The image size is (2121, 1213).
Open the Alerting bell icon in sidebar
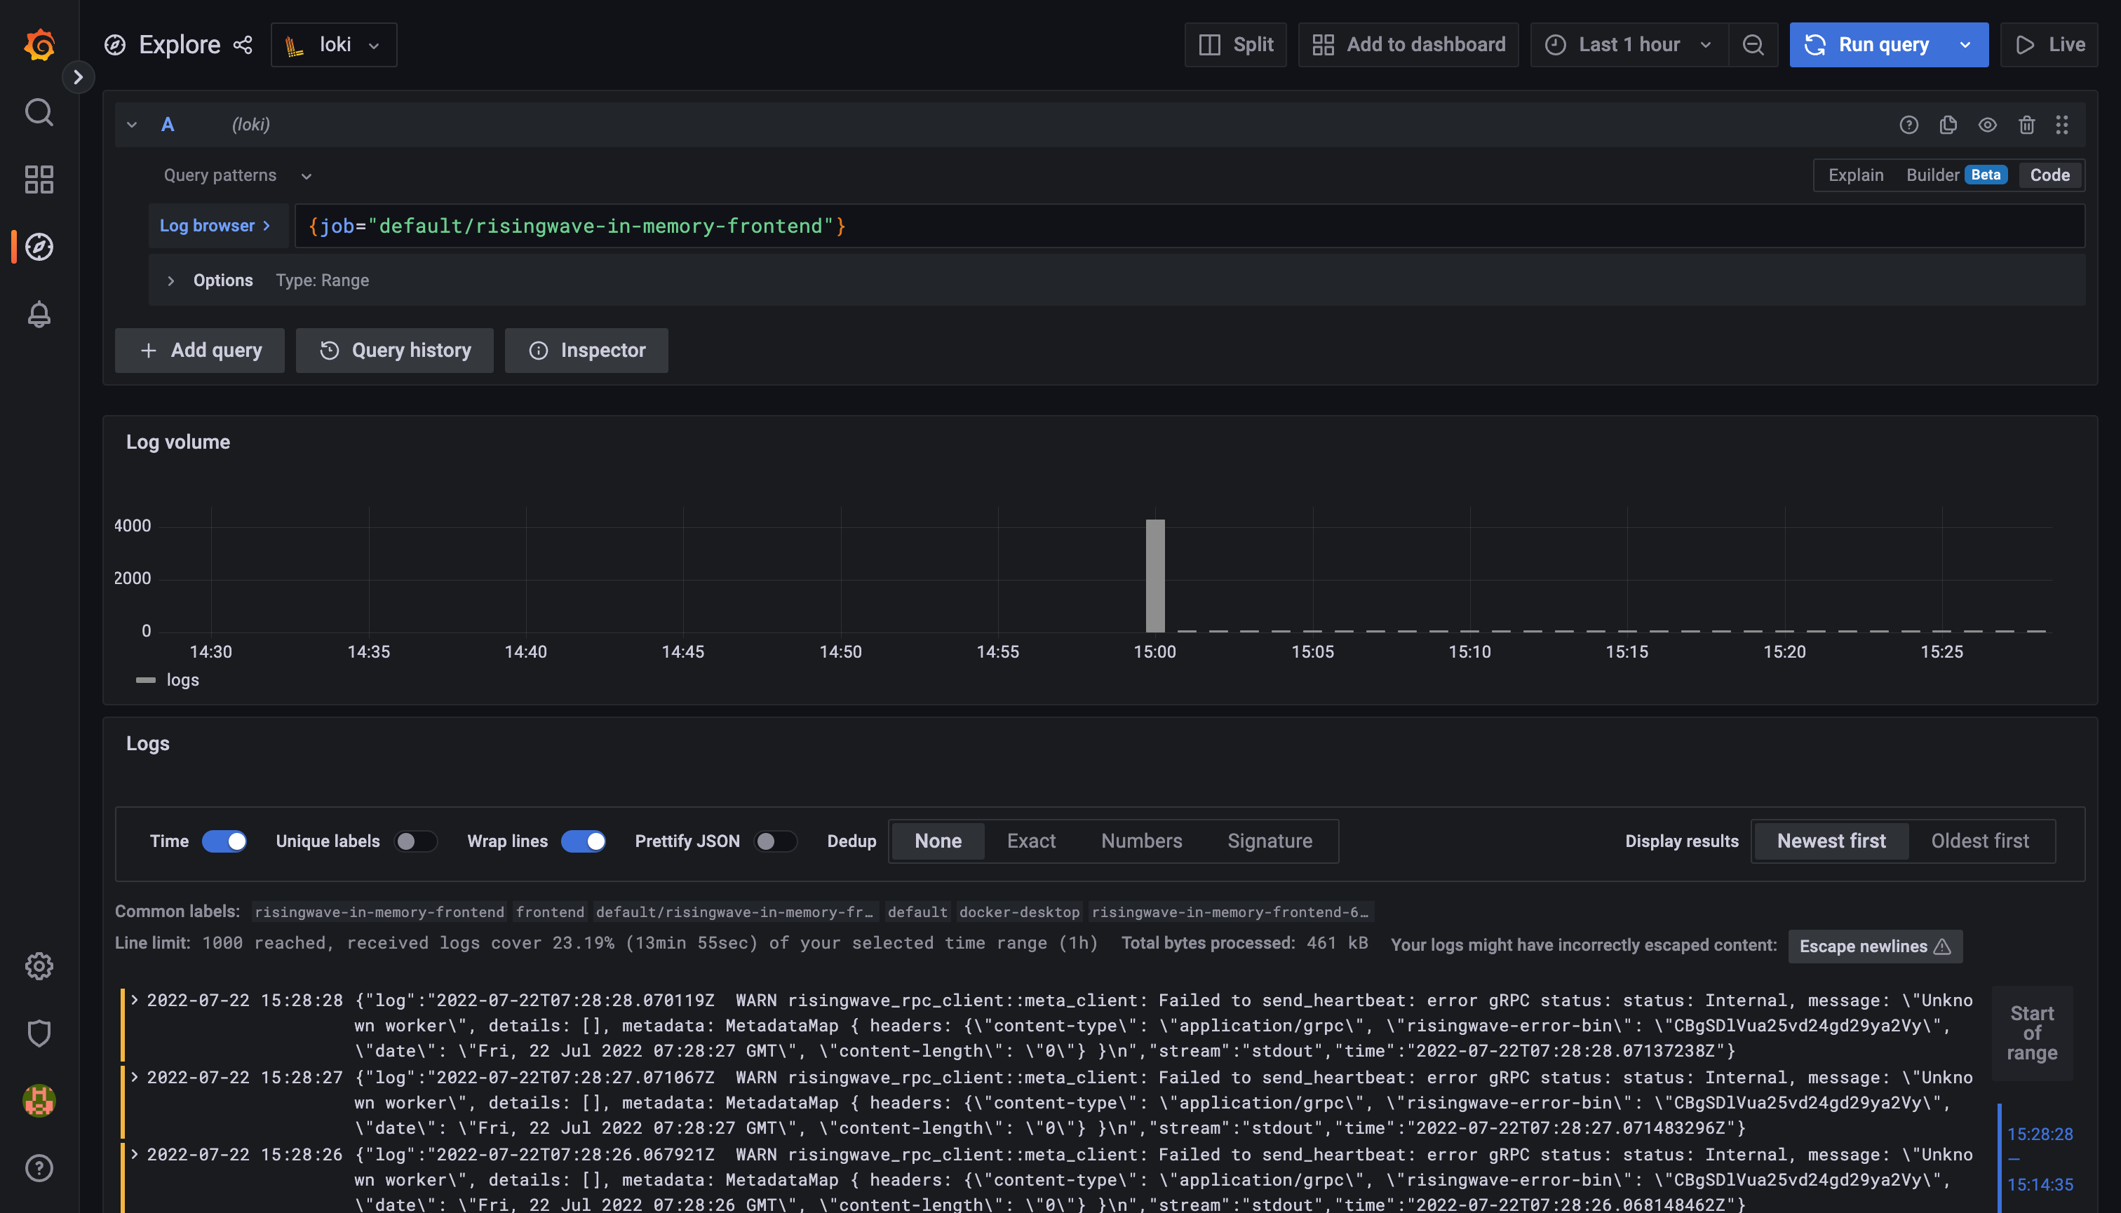[39, 314]
